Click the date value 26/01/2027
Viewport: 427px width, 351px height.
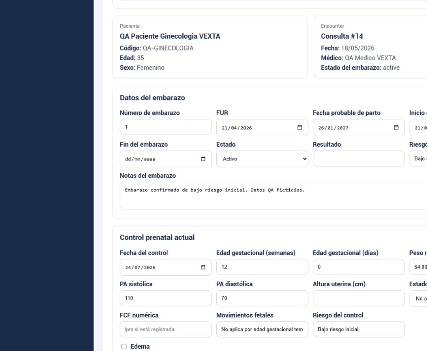coord(333,128)
